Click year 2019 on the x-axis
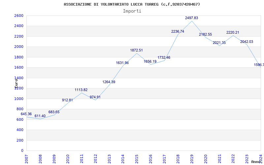 tap(192, 159)
